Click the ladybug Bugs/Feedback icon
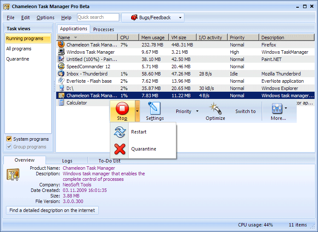 134,17
